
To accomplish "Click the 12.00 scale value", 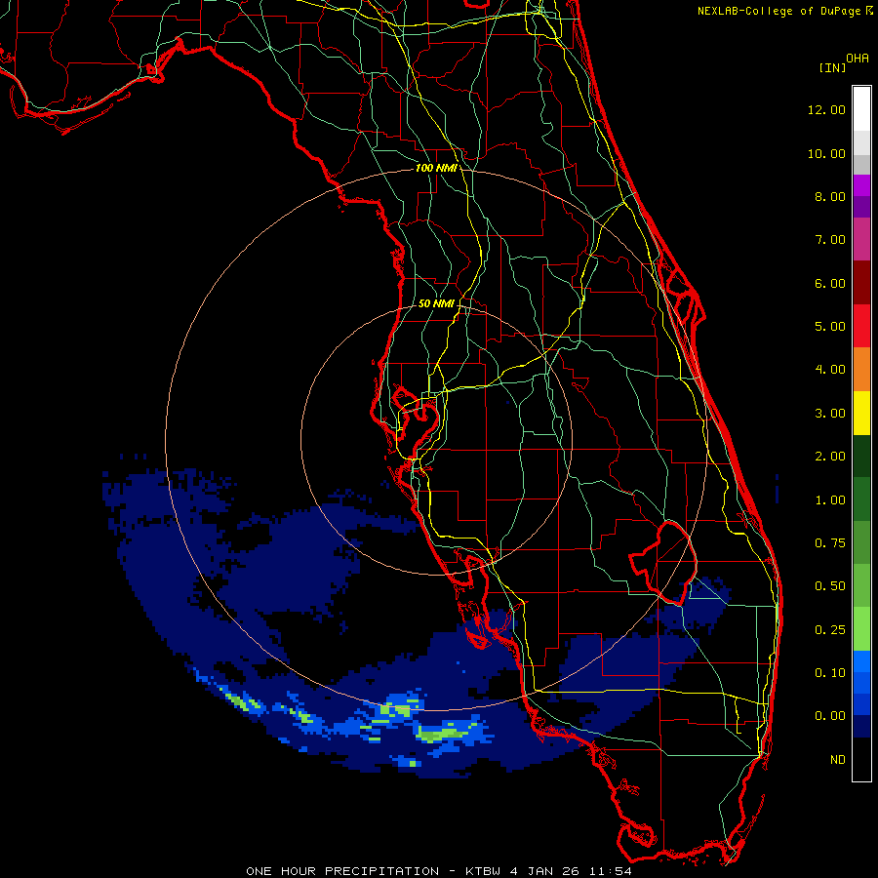I will click(826, 109).
